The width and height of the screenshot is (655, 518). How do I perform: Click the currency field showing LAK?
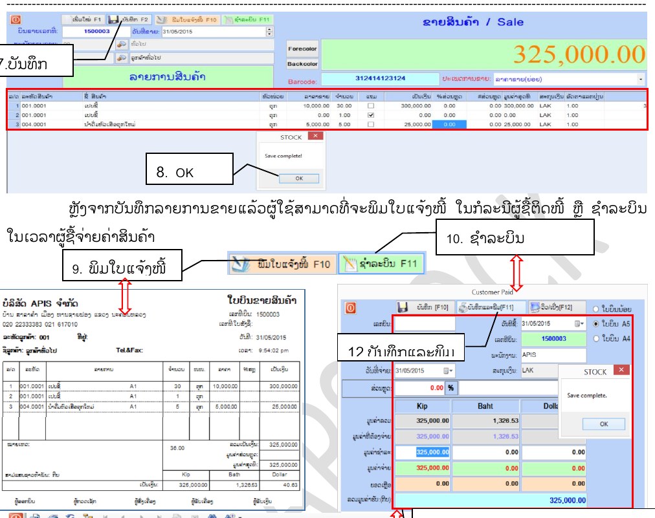point(539,371)
